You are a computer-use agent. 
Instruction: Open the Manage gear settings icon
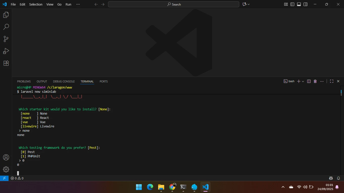click(x=6, y=169)
